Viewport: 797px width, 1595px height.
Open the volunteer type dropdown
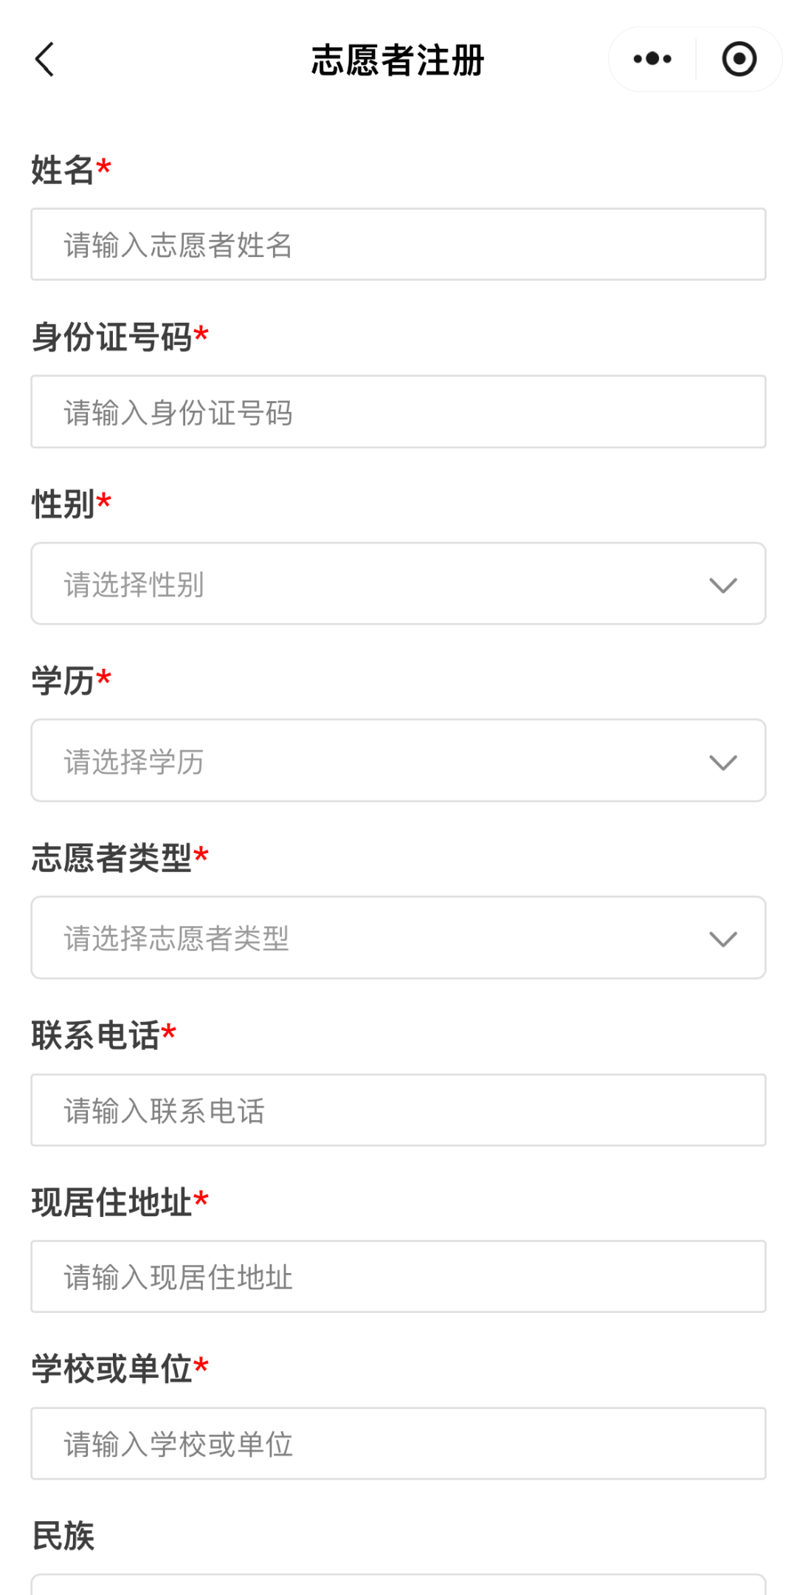(398, 938)
